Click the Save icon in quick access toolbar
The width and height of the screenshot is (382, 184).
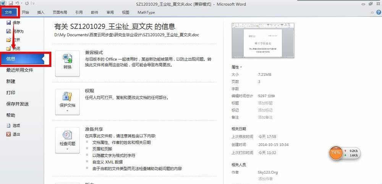(x=11, y=3)
